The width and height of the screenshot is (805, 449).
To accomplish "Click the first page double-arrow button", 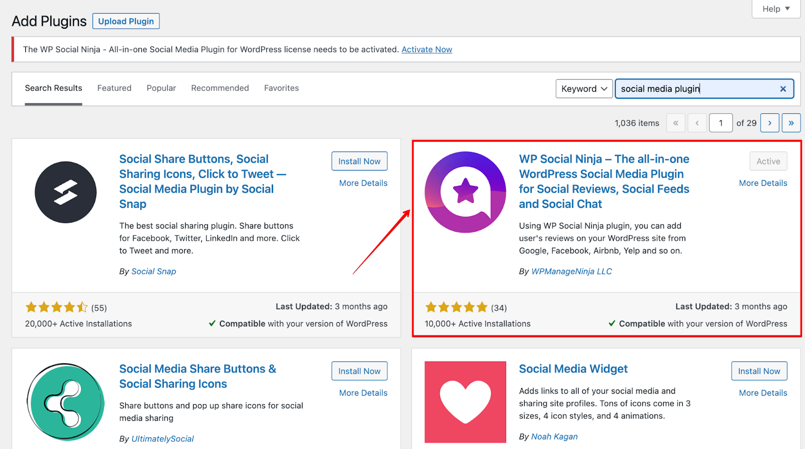I will 676,123.
